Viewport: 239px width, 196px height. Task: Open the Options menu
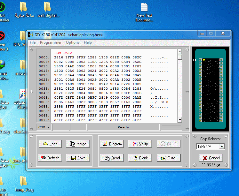click(x=73, y=42)
